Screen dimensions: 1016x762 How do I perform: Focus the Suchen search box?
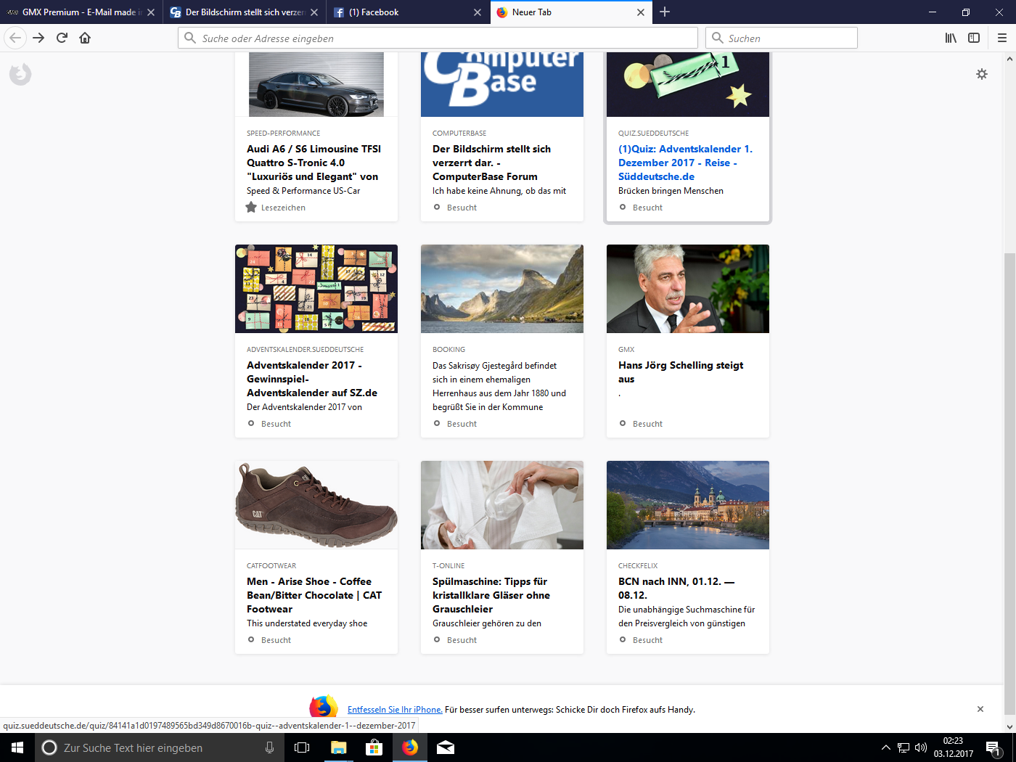pyautogui.click(x=782, y=38)
